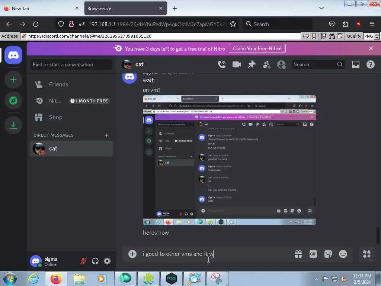Open Save to Pocket

pos(332,24)
